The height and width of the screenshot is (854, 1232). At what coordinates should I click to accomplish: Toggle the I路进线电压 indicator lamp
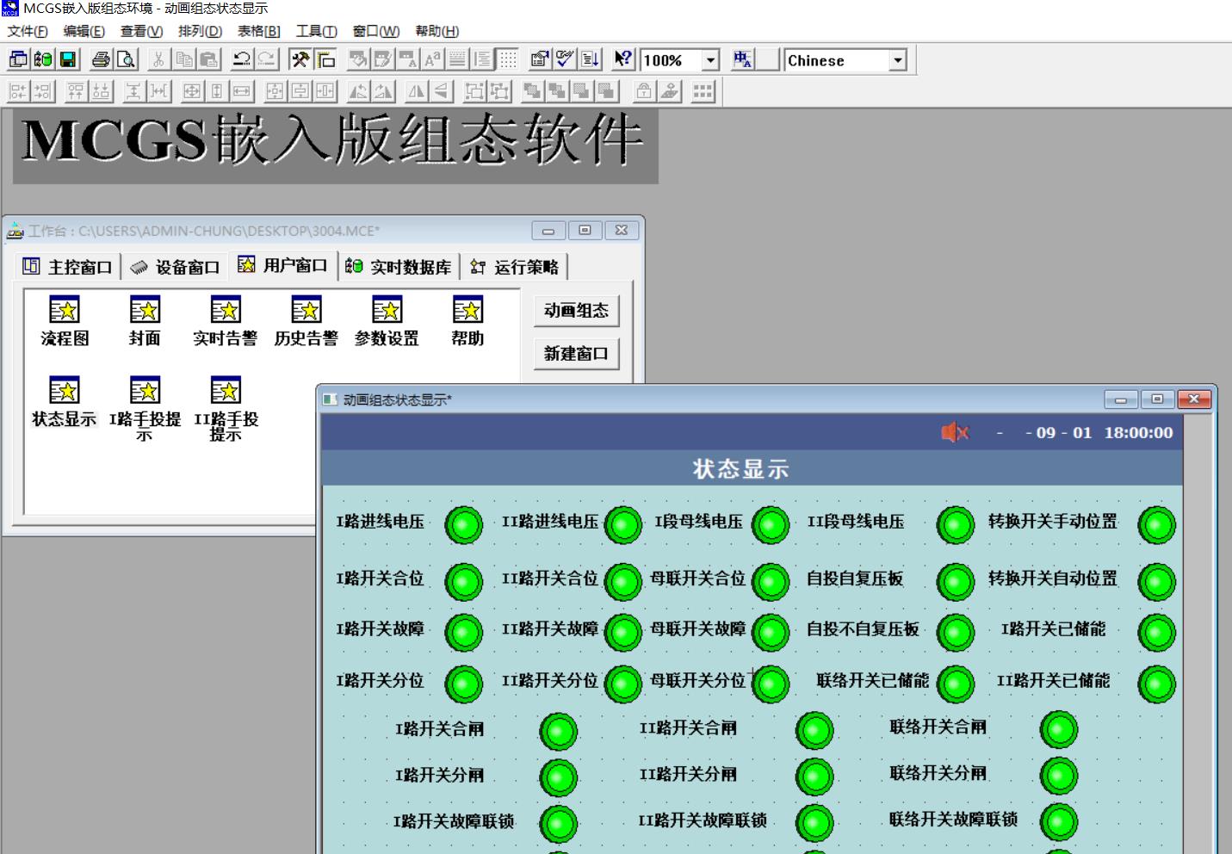tap(463, 525)
